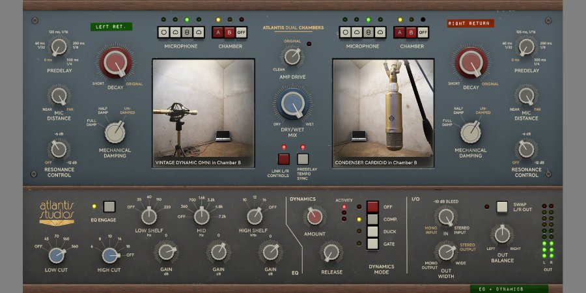This screenshot has height=293, width=586.
Task: Click the red Dynamics Amount knob
Action: click(x=314, y=216)
